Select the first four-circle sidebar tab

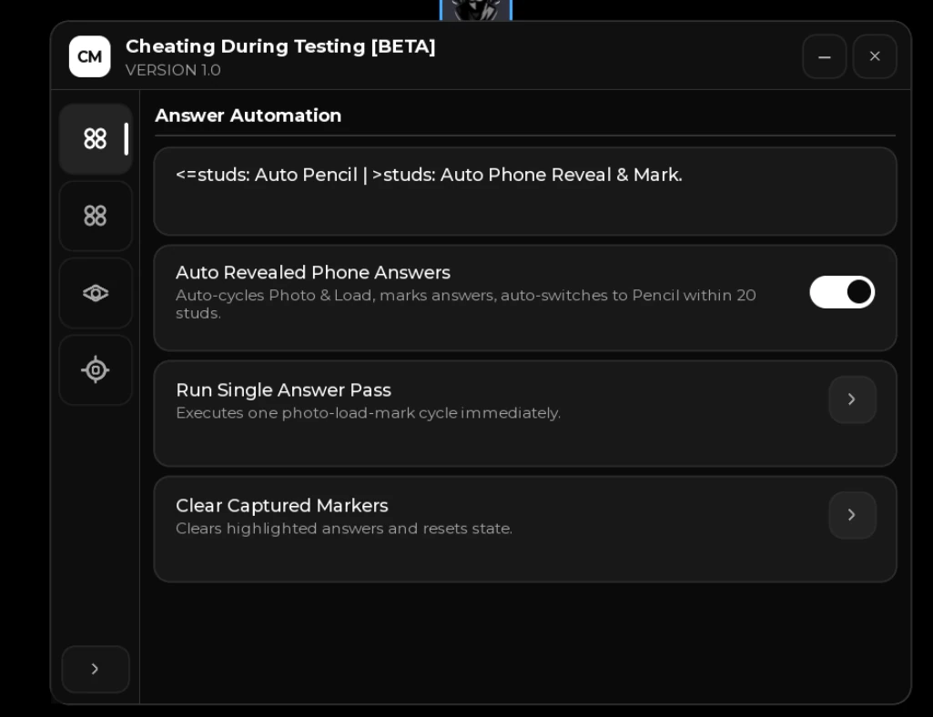click(x=96, y=139)
